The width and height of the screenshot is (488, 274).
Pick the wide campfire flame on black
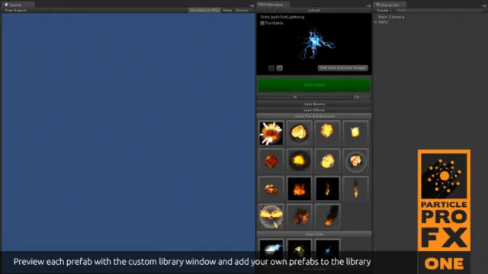[x=299, y=189]
